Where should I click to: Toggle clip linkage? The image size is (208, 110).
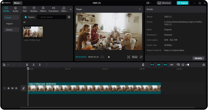pyautogui.click(x=165, y=65)
